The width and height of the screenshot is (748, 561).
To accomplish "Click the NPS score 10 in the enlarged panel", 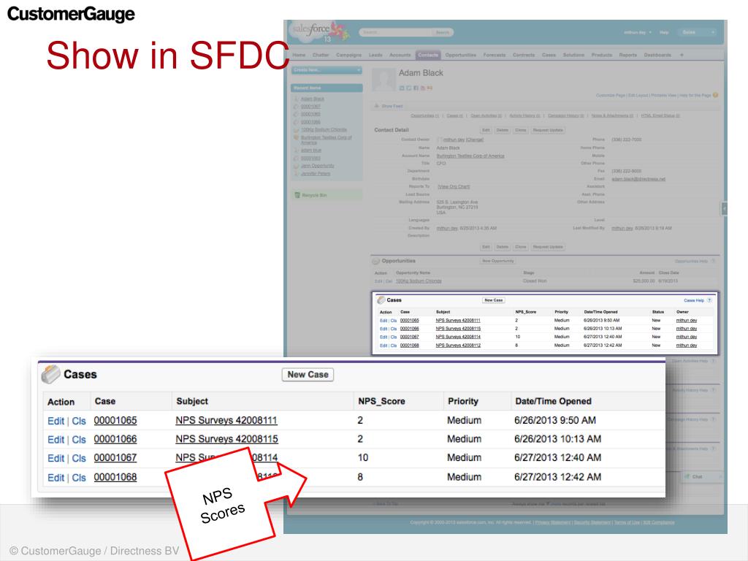I will pyautogui.click(x=363, y=457).
